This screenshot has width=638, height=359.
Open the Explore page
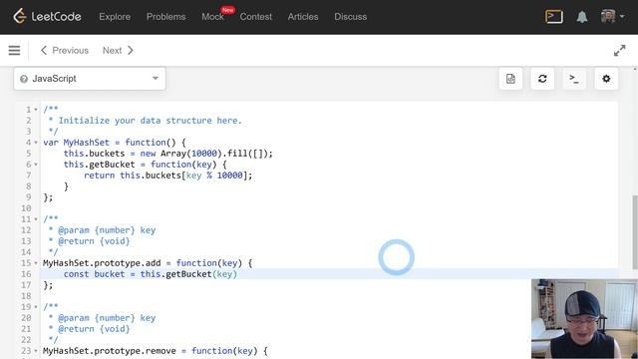pos(115,17)
